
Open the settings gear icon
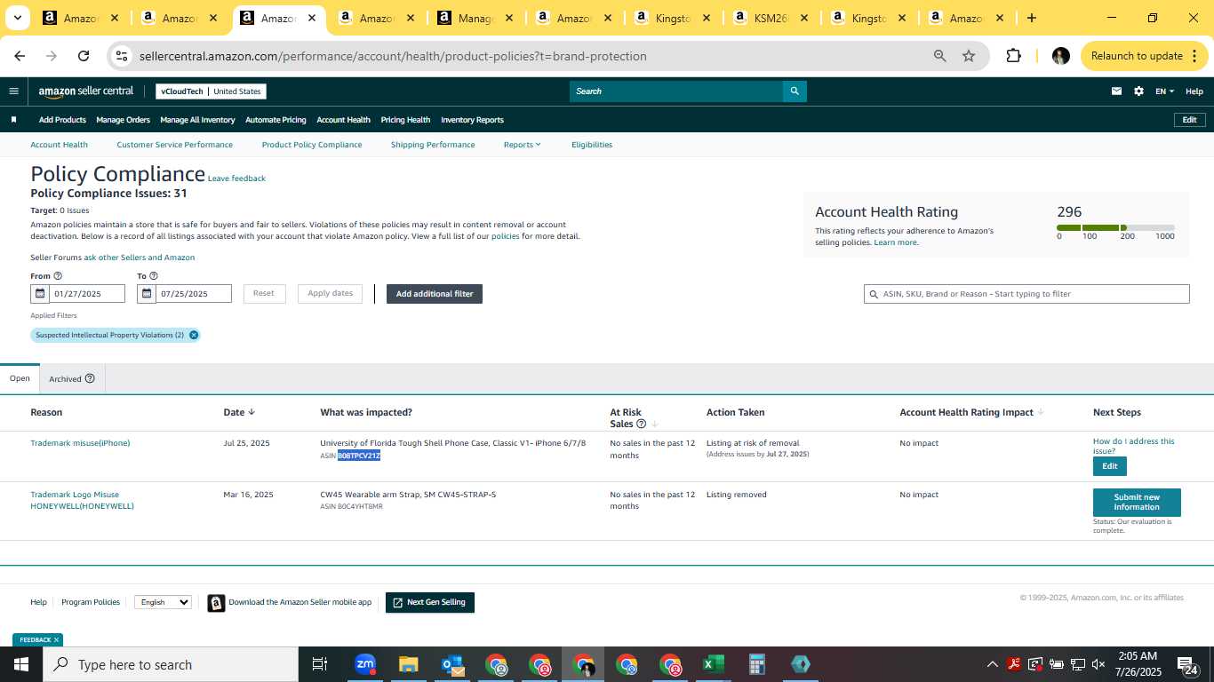click(x=1138, y=91)
